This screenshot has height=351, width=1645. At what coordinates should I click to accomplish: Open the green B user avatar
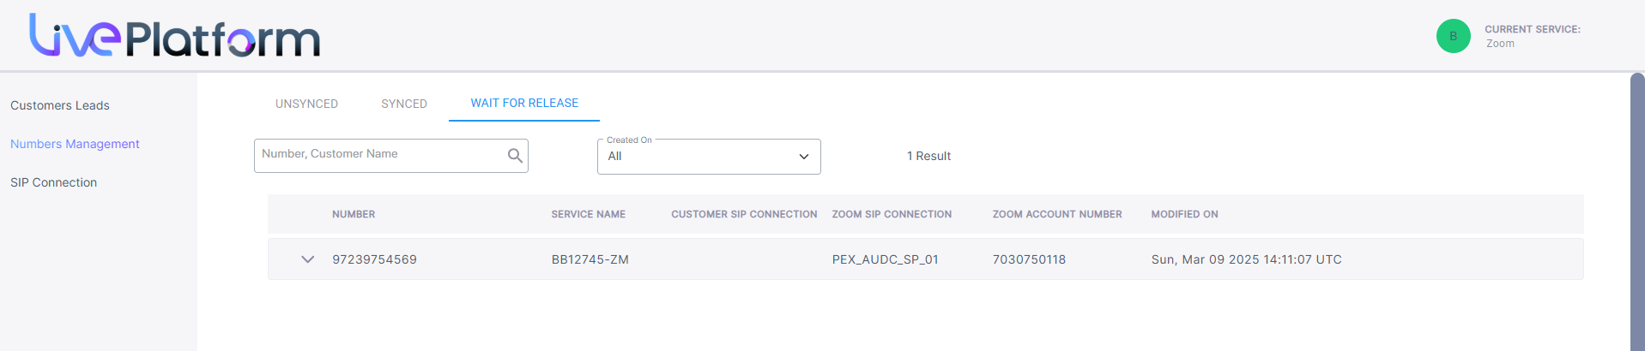(1454, 36)
